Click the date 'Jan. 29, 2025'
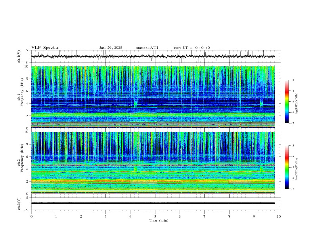Image resolution: width=314 pixels, height=243 pixels. click(111, 48)
